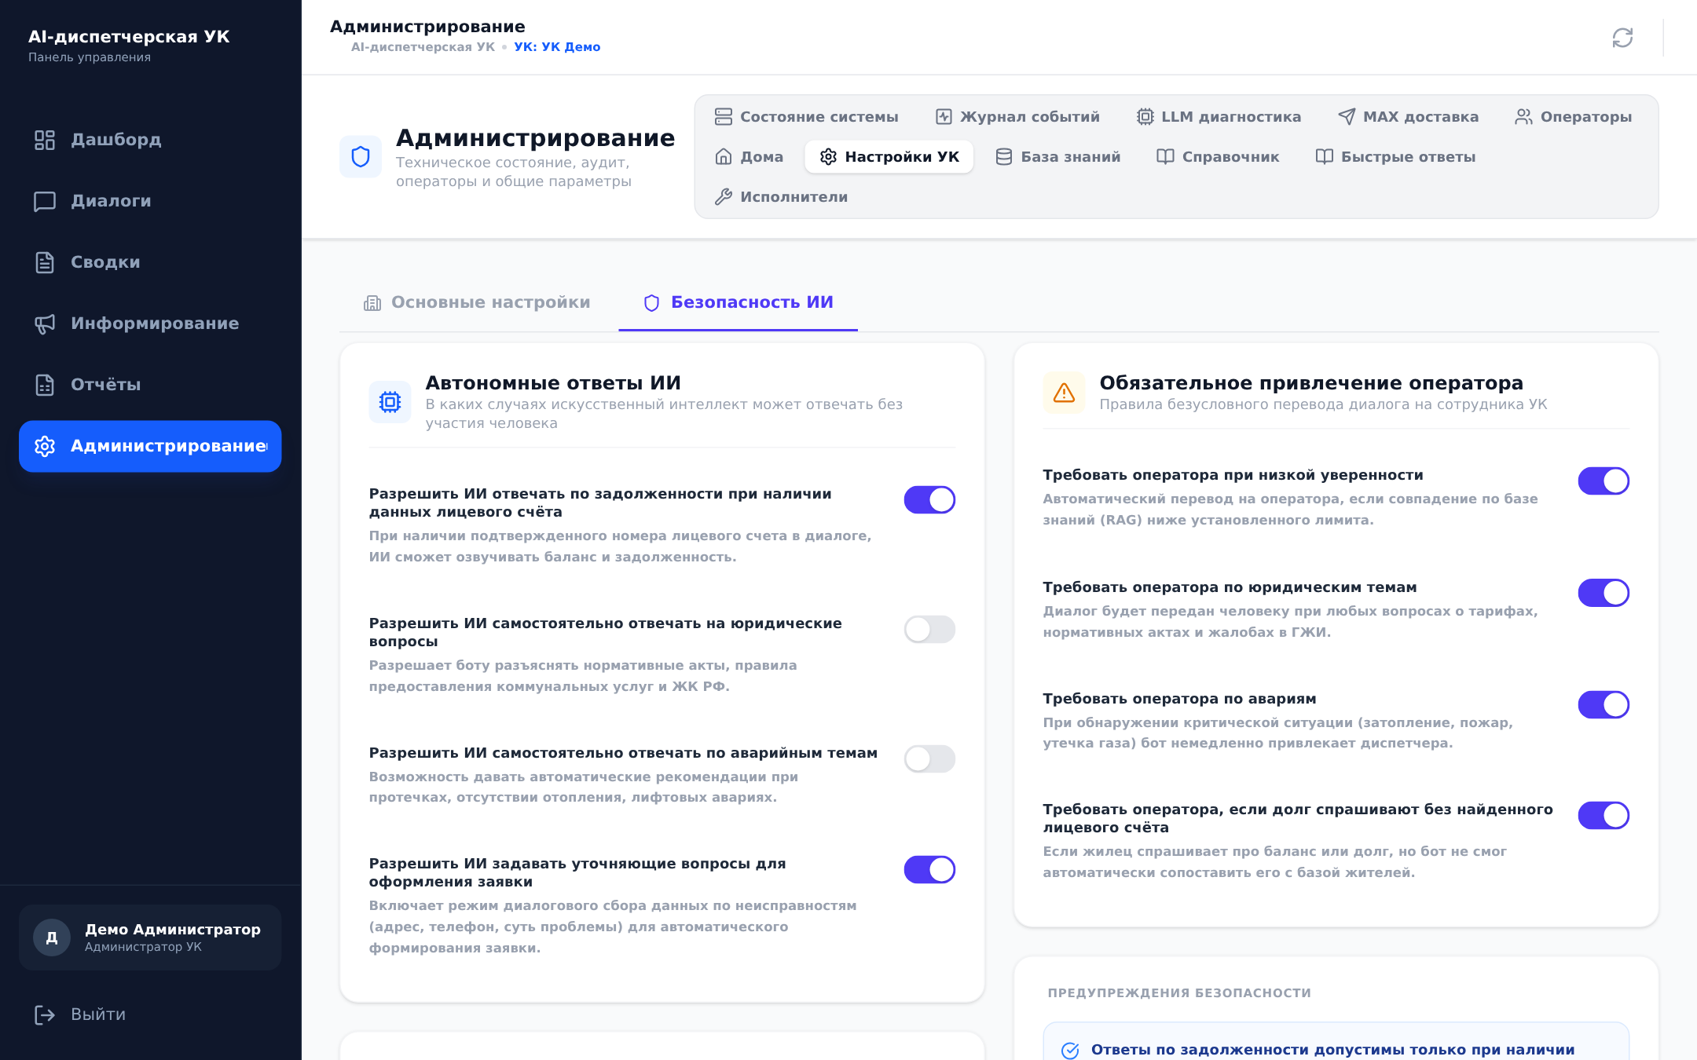This screenshot has width=1697, height=1060.
Task: Select the Настройки УК tab
Action: pyautogui.click(x=889, y=157)
